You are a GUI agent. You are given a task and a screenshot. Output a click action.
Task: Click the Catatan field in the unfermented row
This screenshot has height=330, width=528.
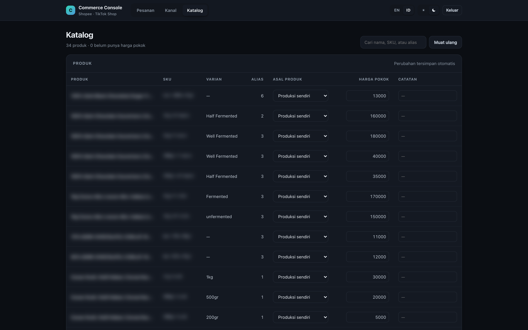(x=427, y=216)
